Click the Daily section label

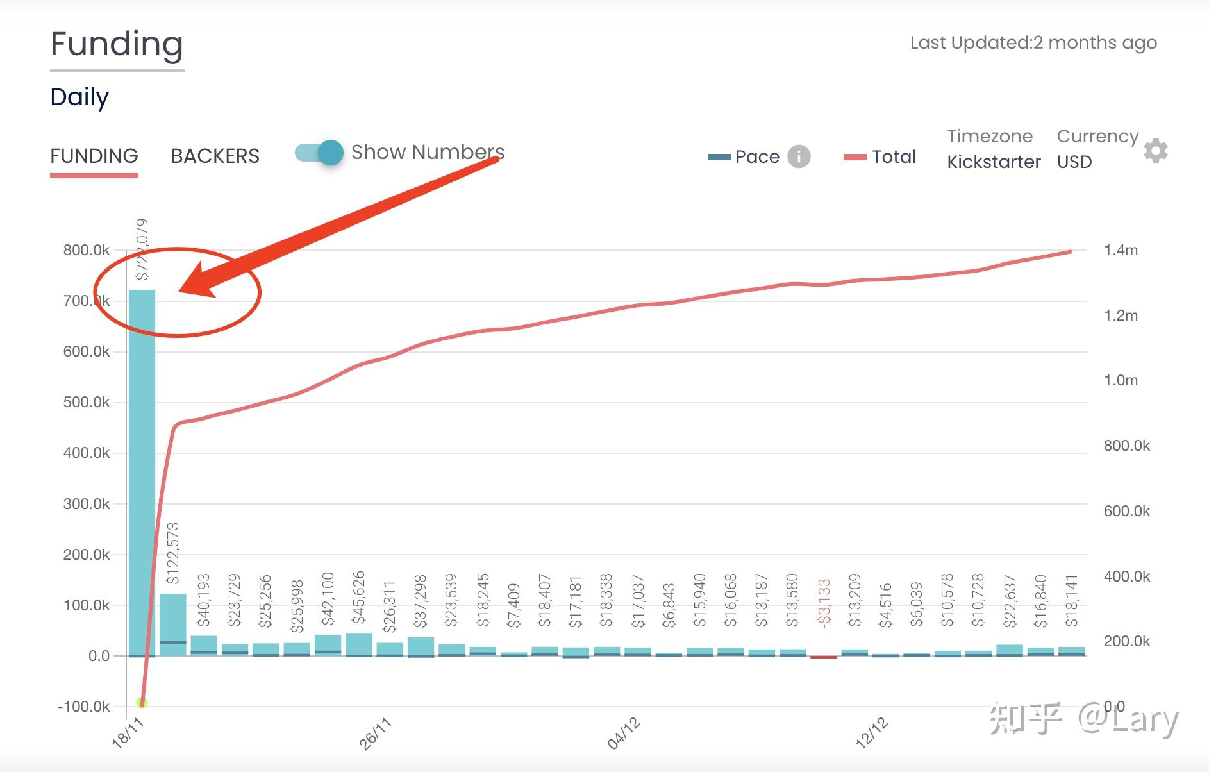(x=79, y=97)
